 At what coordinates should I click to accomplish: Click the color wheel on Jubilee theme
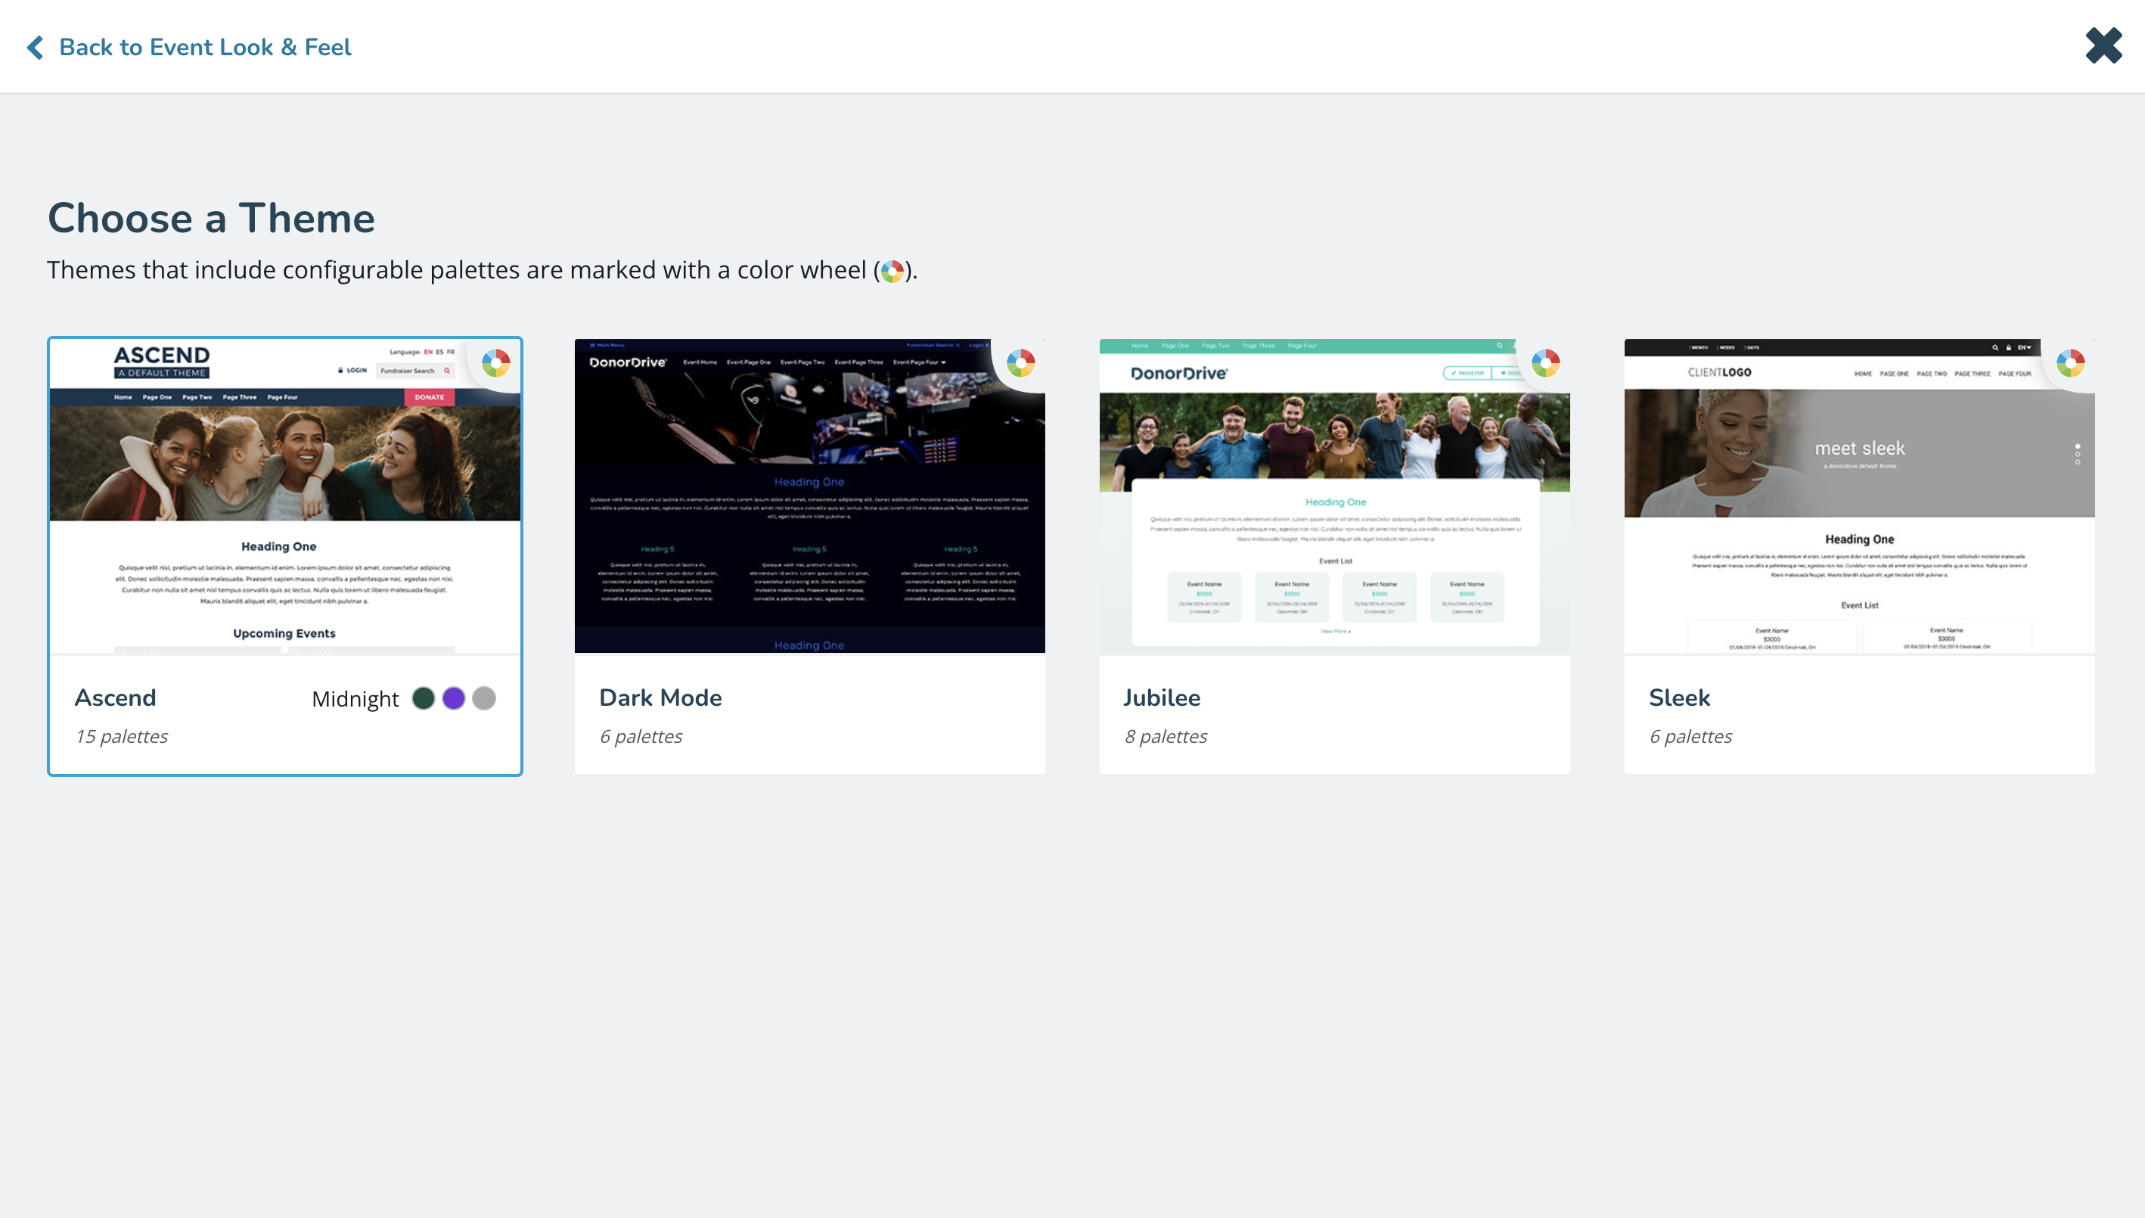point(1545,363)
